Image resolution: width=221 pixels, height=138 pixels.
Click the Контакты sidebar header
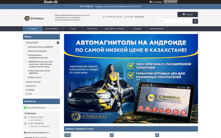pyautogui.click(x=41, y=101)
